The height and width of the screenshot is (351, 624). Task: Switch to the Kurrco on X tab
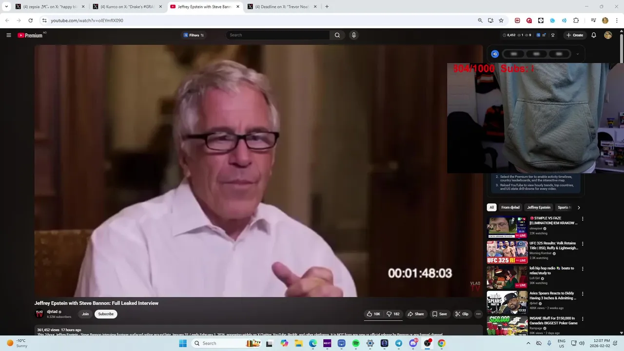click(x=127, y=7)
